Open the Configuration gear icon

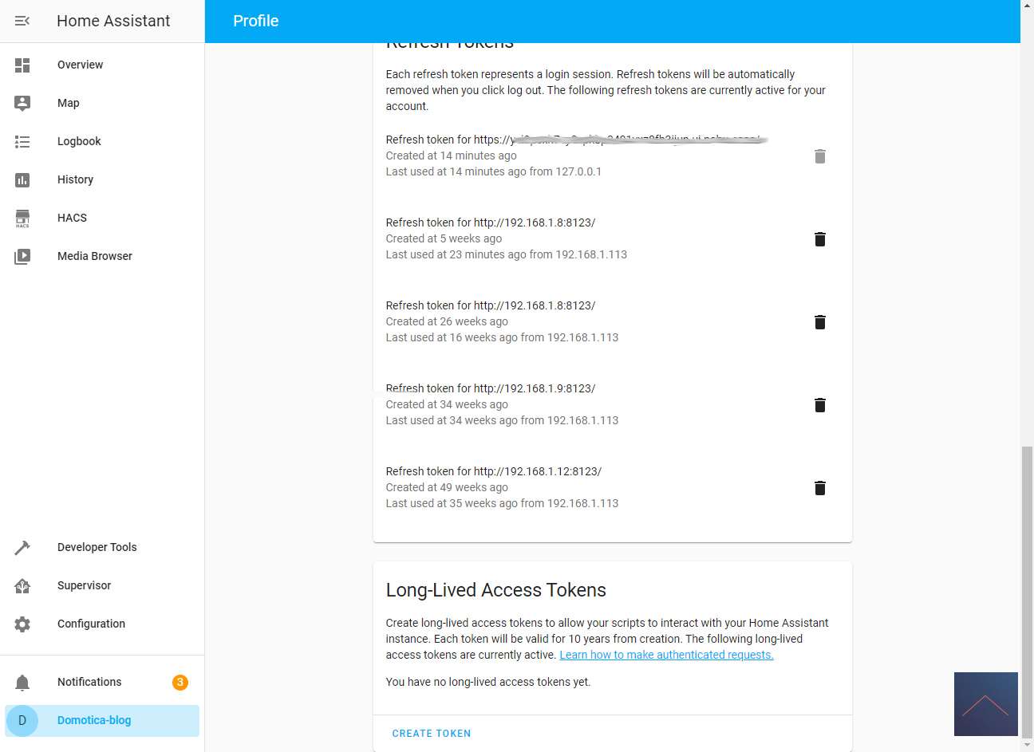click(x=22, y=624)
